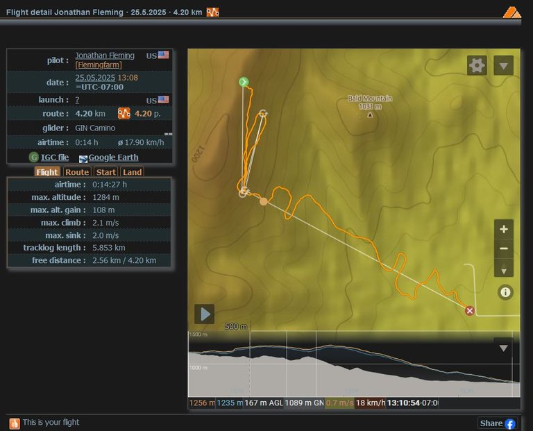Click the green takeoff marker on the map
This screenshot has width=533, height=431.
(244, 82)
